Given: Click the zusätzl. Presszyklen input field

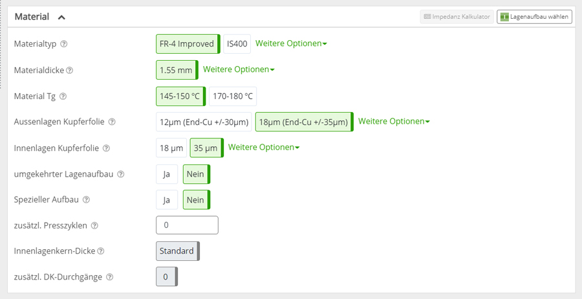Looking at the screenshot, I should [187, 225].
